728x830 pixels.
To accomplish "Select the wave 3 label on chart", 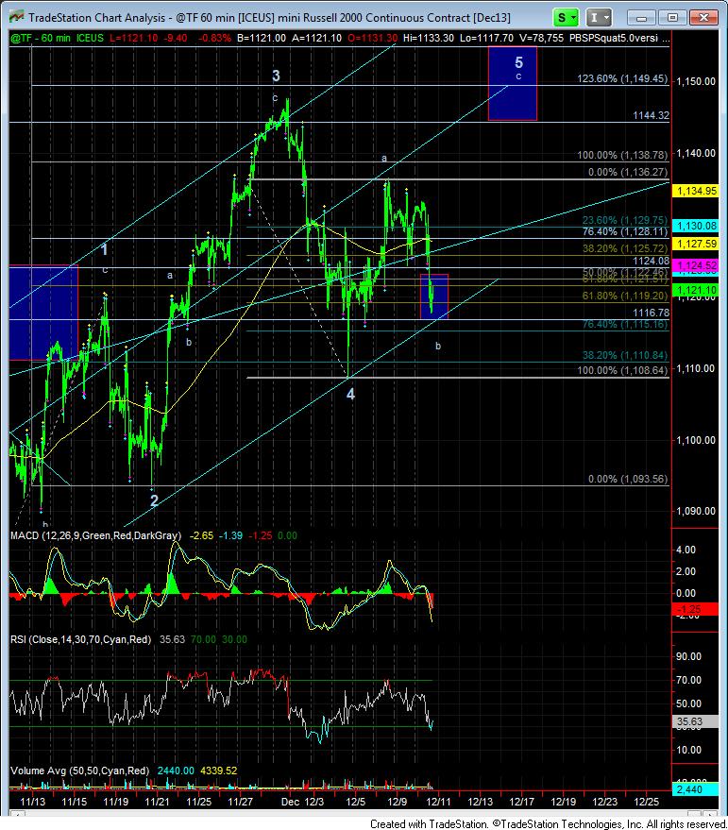I will pos(276,76).
